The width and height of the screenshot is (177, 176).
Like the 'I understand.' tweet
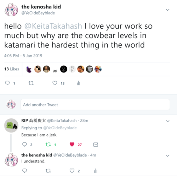[72, 171]
